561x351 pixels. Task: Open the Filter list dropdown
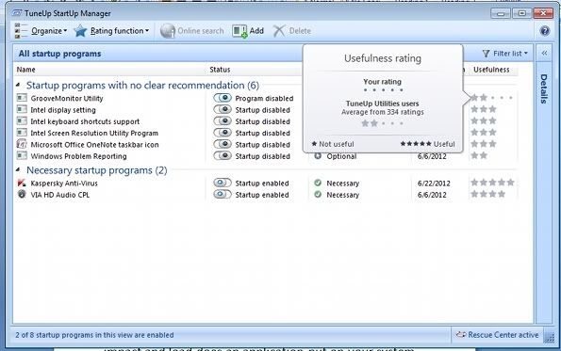click(504, 54)
